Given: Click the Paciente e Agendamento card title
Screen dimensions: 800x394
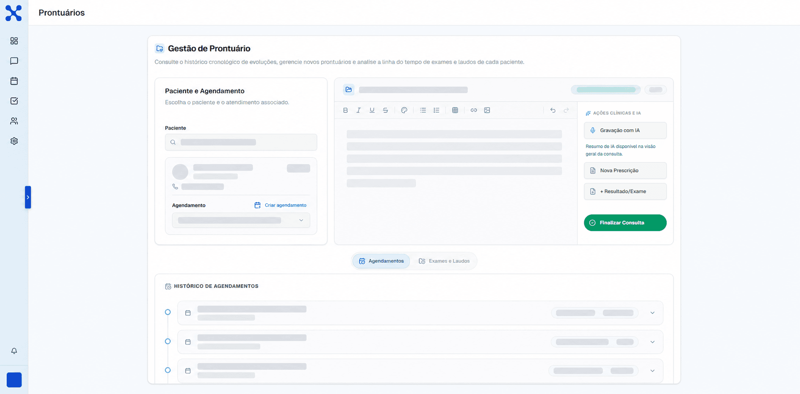Looking at the screenshot, I should [204, 91].
